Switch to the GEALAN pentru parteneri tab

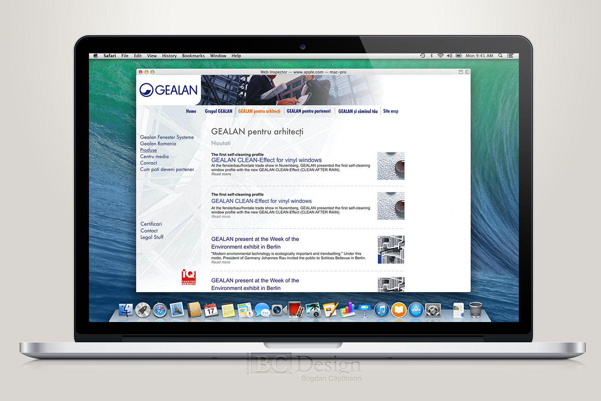pyautogui.click(x=309, y=111)
